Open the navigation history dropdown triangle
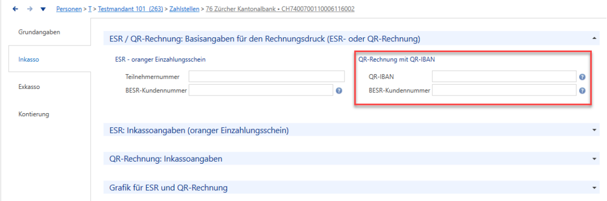607x201 pixels. (43, 9)
